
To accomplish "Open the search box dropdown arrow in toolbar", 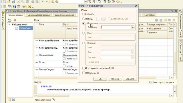I will tap(86, 2).
